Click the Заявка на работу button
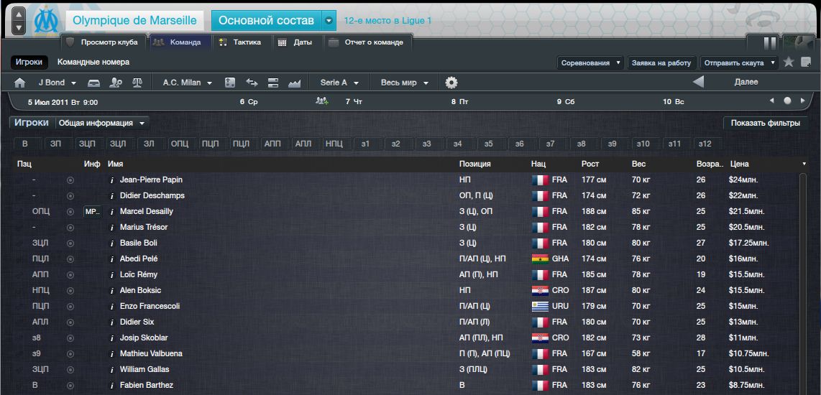 [x=662, y=62]
